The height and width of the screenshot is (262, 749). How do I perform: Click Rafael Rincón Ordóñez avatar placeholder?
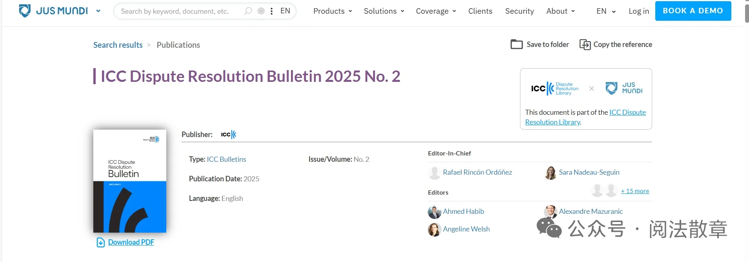[434, 173]
